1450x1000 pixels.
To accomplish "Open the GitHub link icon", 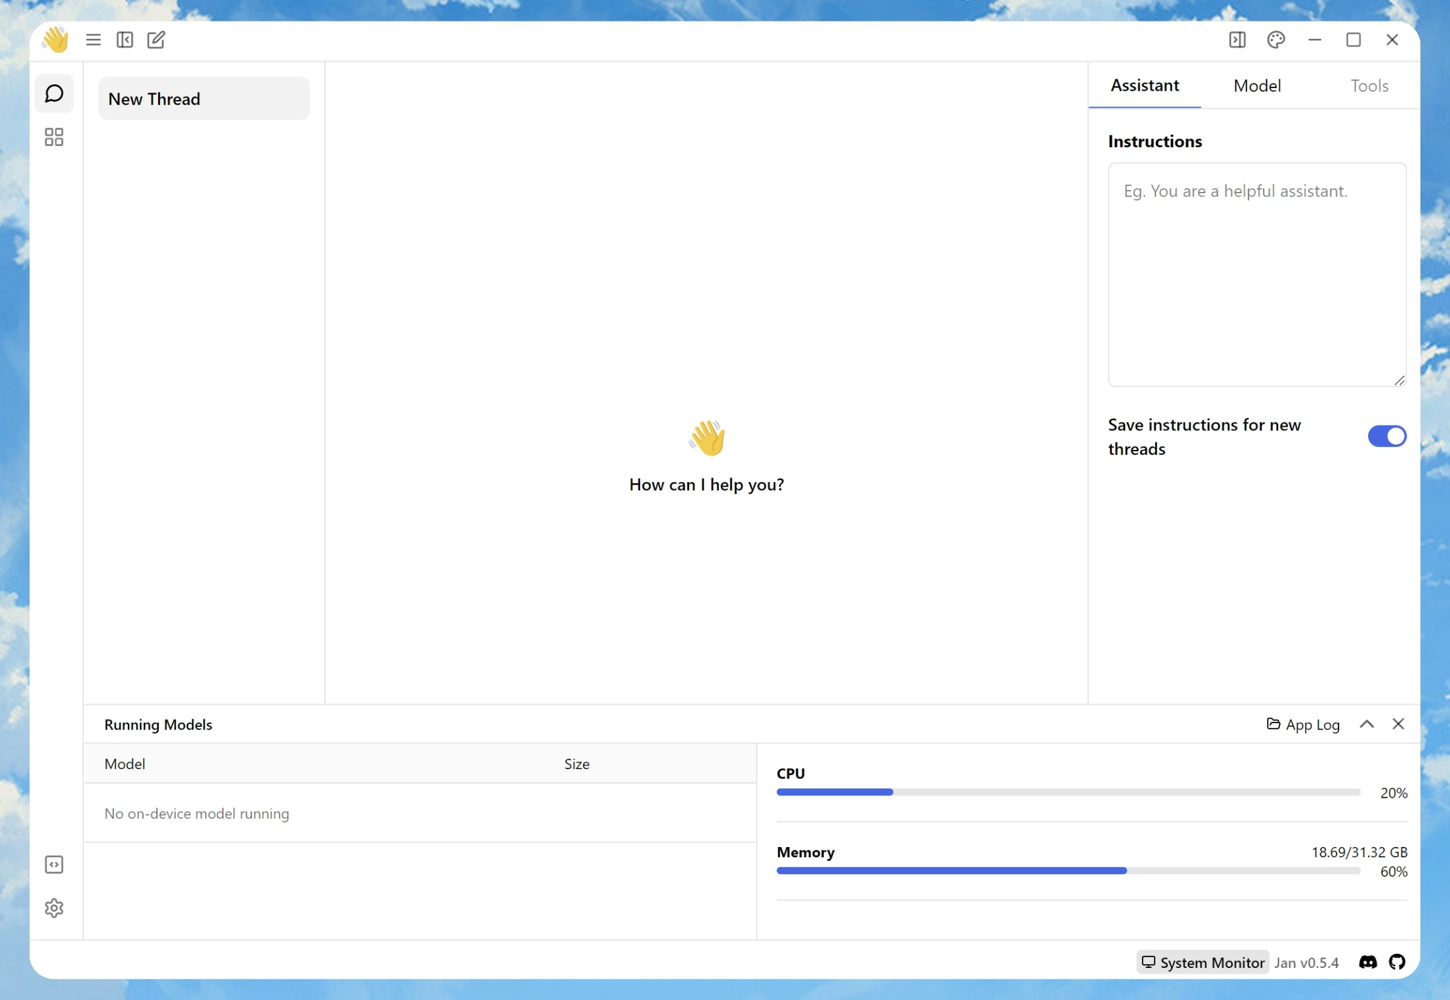I will [x=1396, y=962].
